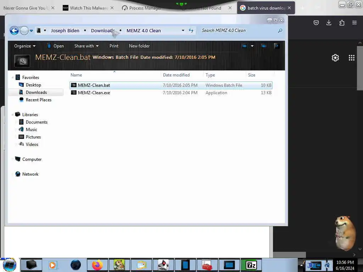This screenshot has width=363, height=272.
Task: Create a New folder from the toolbar
Action: coord(139,46)
